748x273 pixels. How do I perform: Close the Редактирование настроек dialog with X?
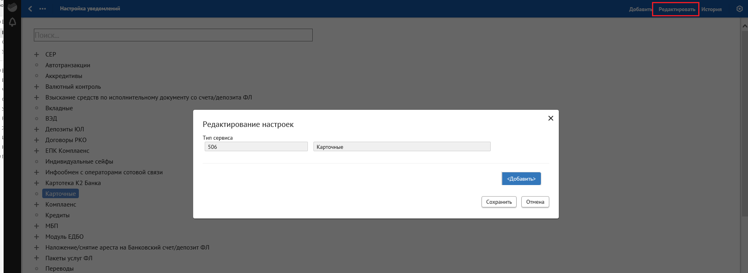point(550,118)
